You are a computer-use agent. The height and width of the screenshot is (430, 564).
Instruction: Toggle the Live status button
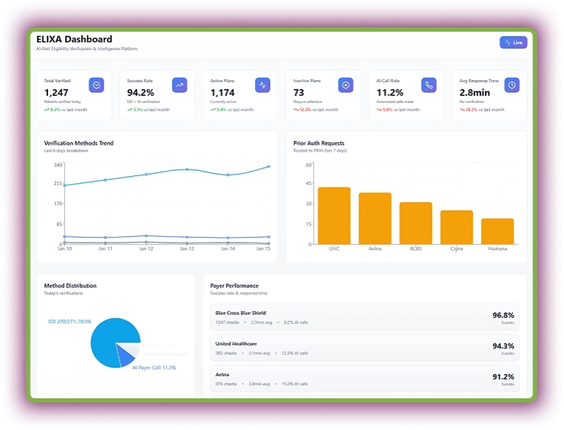point(513,42)
